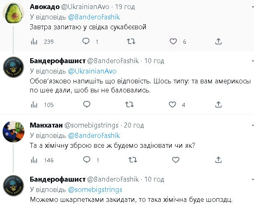254x206 pixels.
Task: Open the Манхатан display name
Action: (x=46, y=125)
